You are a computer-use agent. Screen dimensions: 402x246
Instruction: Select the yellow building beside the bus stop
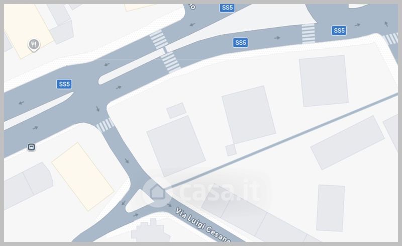click(x=83, y=177)
